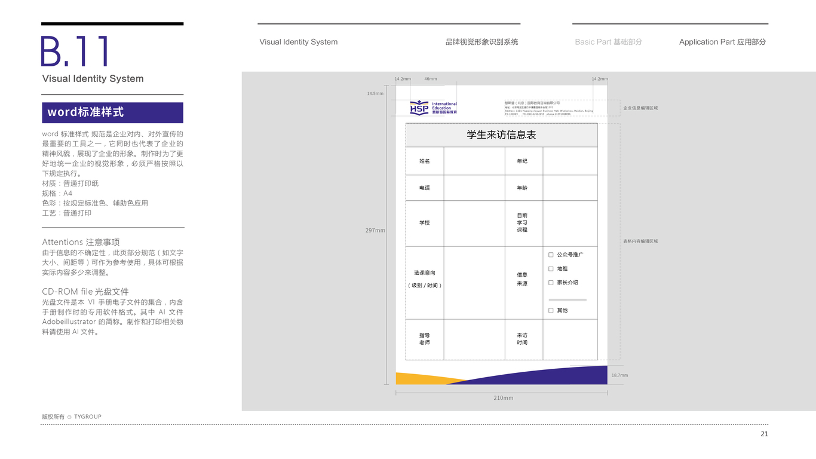Click the (级别/时间) sub-label
This screenshot has height=459, width=816.
(x=425, y=286)
